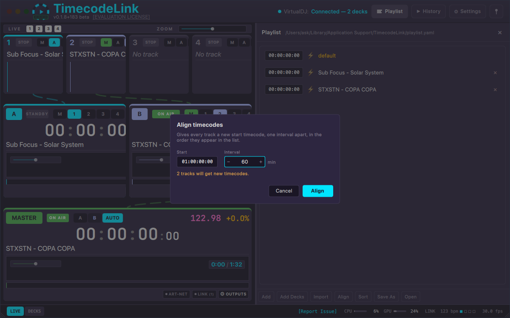This screenshot has height=318, width=510.
Task: Click the lightning icon for Sub Focus - Solar System
Action: (x=311, y=73)
